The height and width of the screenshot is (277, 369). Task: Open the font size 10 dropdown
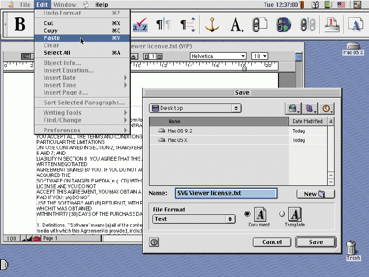tap(260, 56)
